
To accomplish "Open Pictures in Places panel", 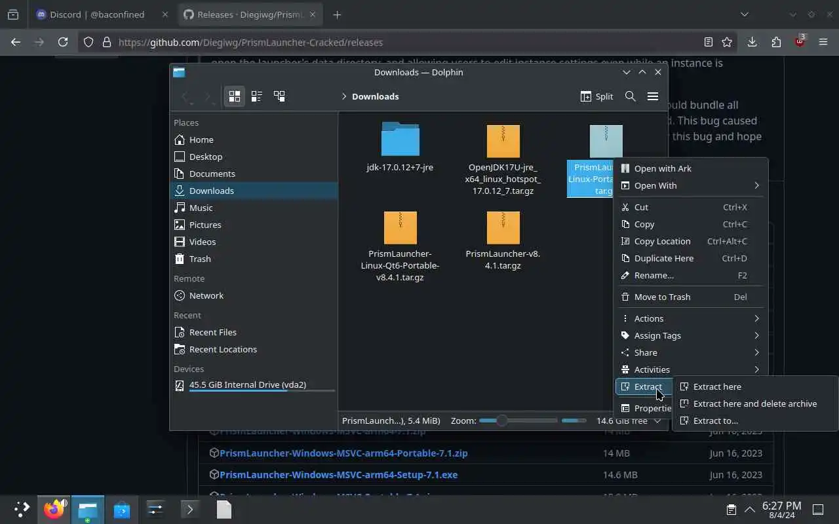I will pyautogui.click(x=254, y=225).
